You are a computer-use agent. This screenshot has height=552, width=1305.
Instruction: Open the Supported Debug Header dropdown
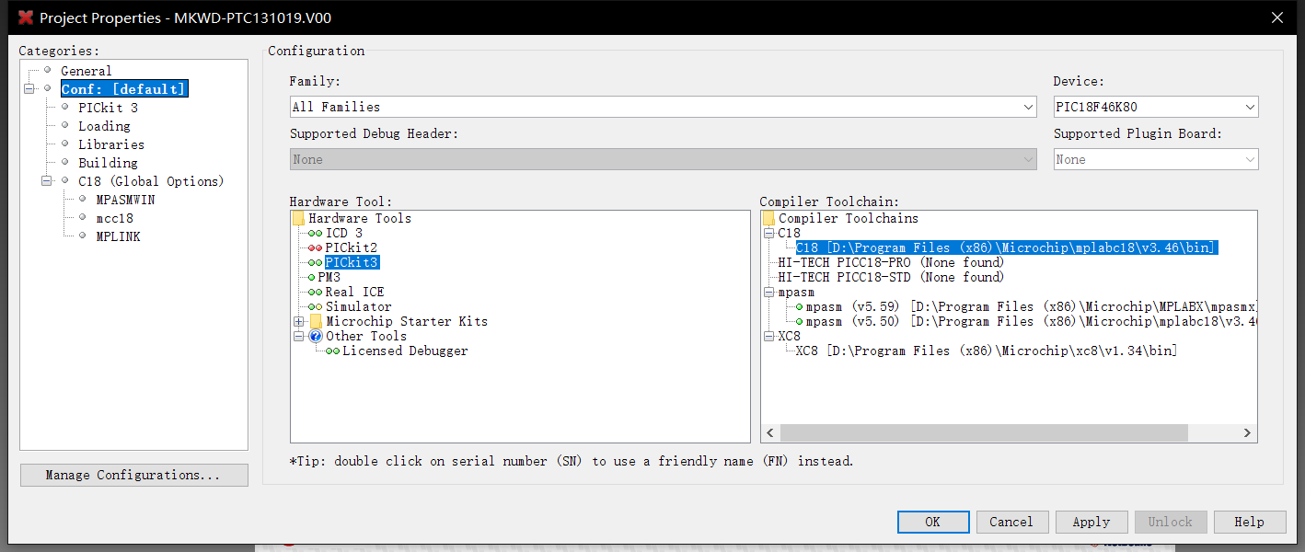[x=664, y=159]
